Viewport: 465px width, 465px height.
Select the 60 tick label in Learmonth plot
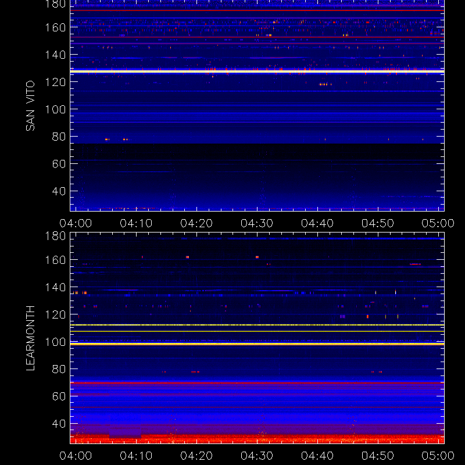[59, 396]
